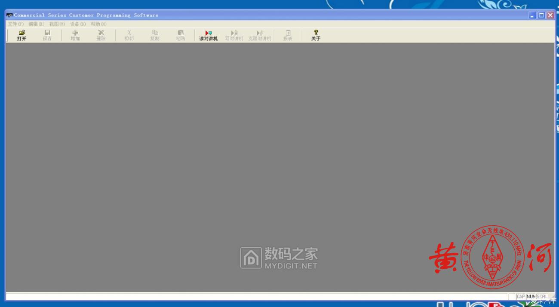Delete an entry with the 删除 icon

[101, 35]
